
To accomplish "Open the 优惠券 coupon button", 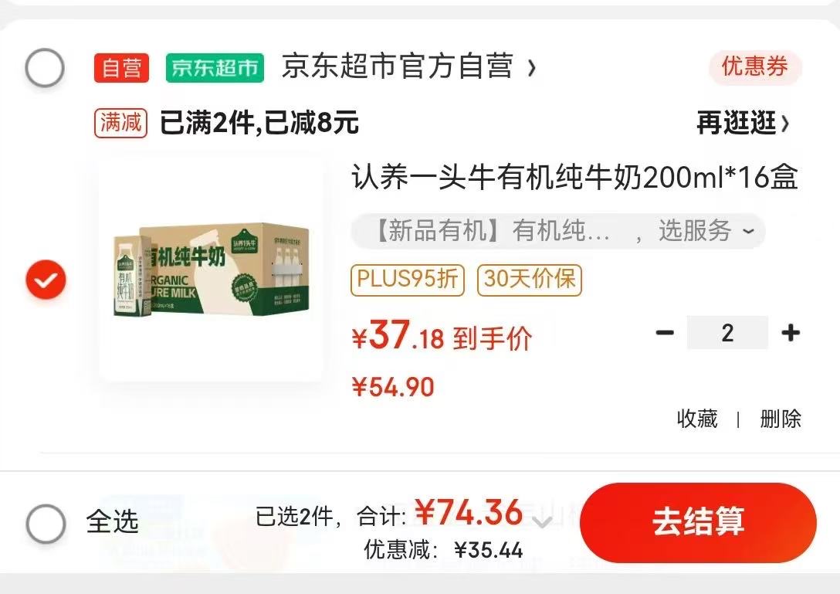I will pyautogui.click(x=755, y=67).
